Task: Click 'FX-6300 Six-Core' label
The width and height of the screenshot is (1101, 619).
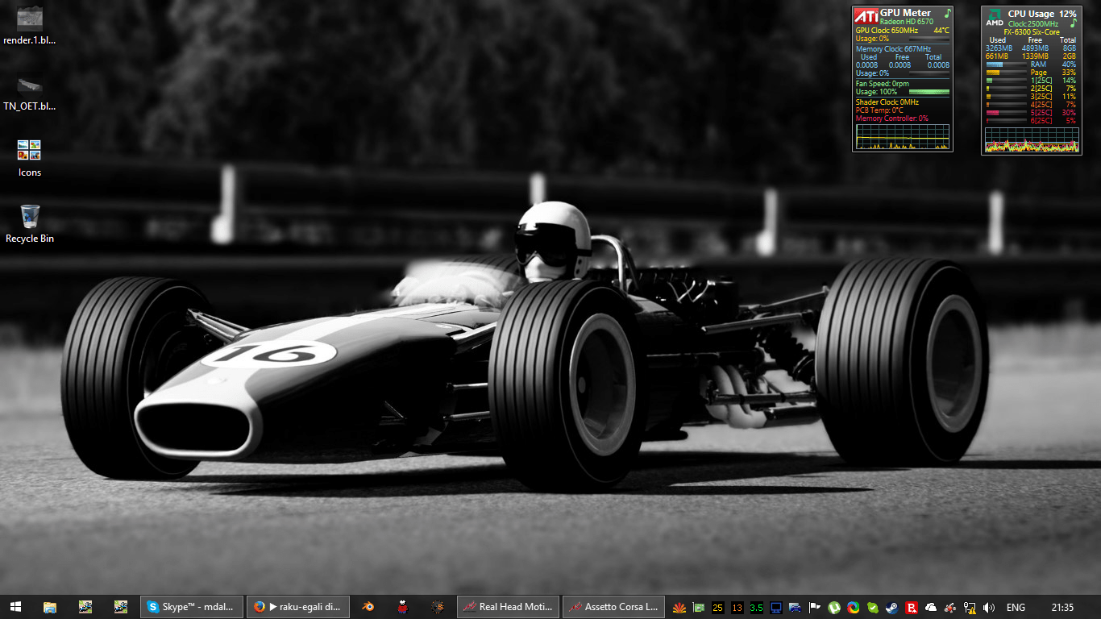Action: tap(1032, 32)
